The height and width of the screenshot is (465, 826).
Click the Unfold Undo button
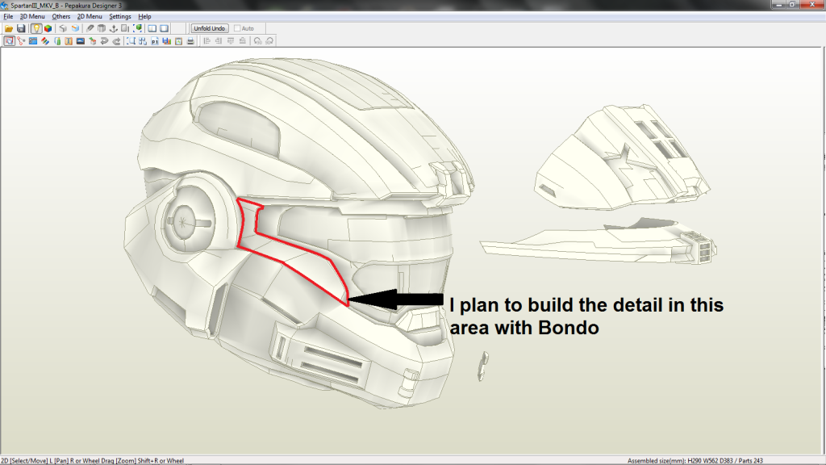210,28
